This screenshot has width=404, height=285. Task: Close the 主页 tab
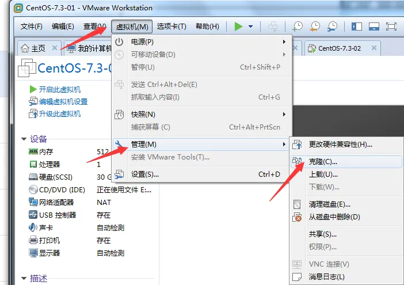click(x=54, y=48)
